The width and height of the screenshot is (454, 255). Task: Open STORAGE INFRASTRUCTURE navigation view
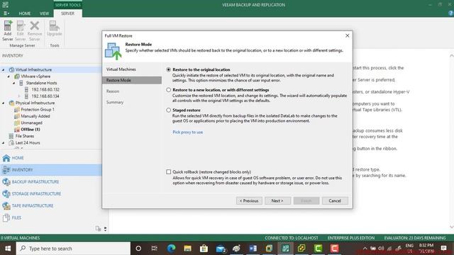[x=51, y=193]
